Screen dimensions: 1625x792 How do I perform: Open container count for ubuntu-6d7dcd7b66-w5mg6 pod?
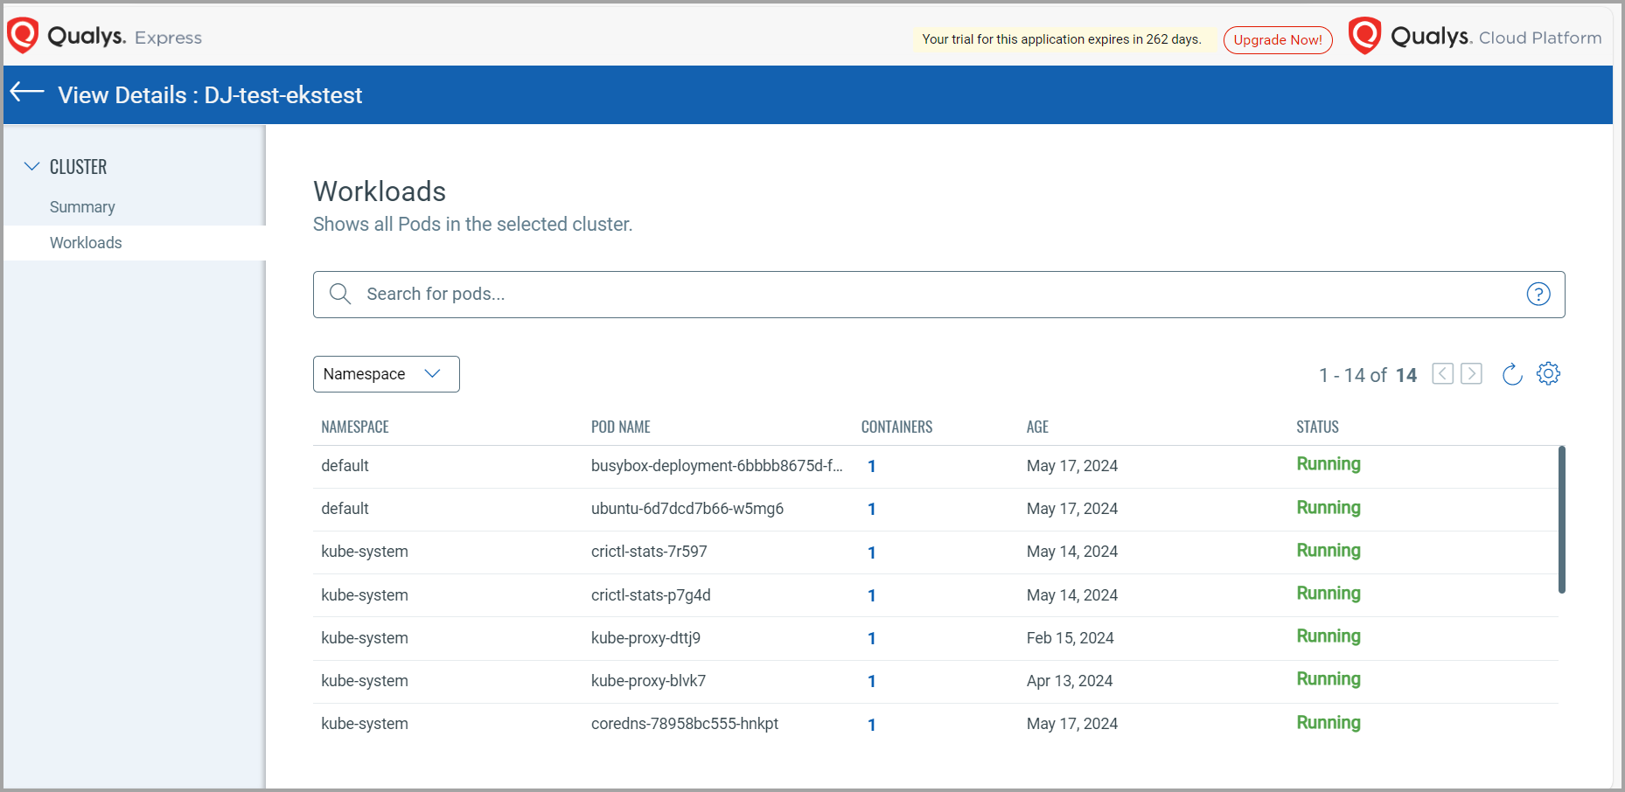(x=871, y=509)
